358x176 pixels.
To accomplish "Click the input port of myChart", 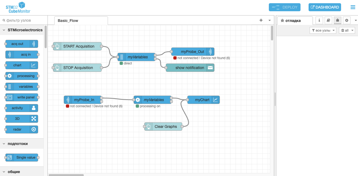I will point(187,100).
